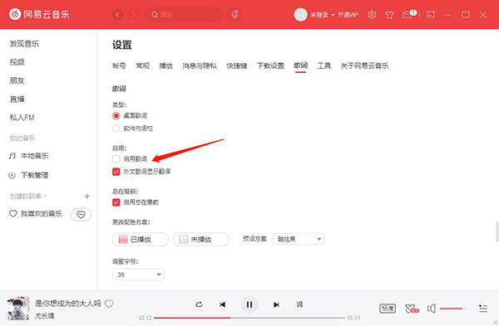Screen dimensions: 499x326
Task: Open the 预设方案 preset dropdown
Action: 299,239
